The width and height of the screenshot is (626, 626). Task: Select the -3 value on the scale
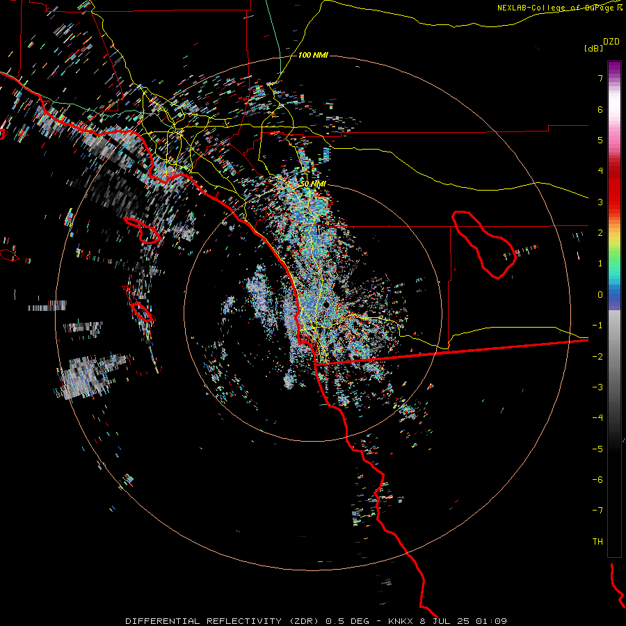click(597, 387)
